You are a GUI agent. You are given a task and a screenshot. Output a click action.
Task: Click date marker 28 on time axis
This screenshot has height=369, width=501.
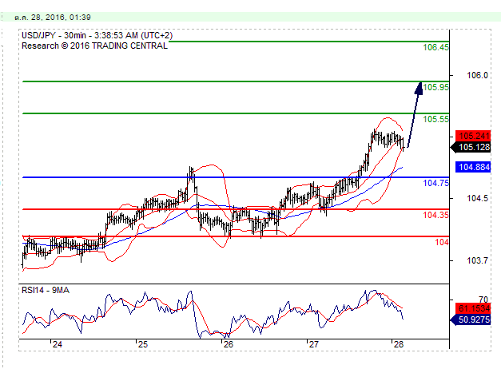tap(399, 344)
